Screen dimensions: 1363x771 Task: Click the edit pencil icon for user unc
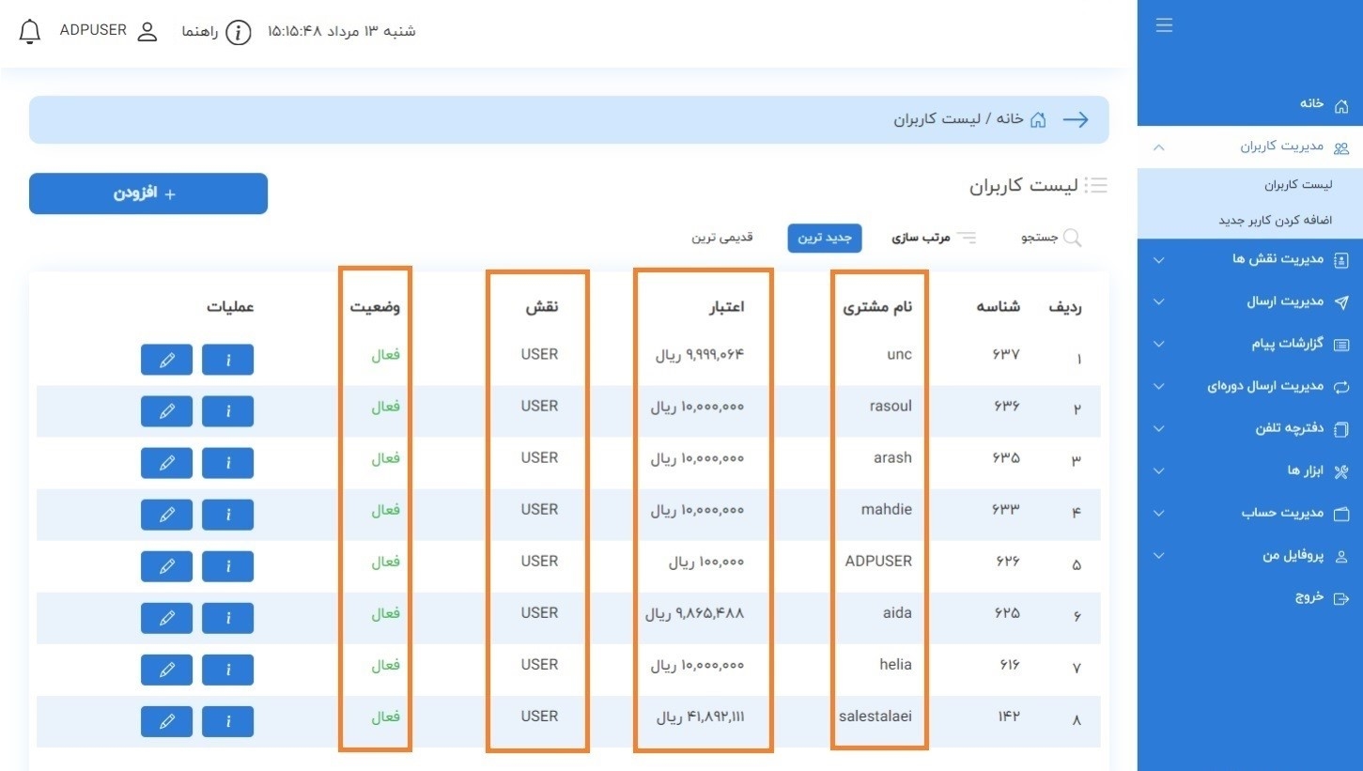point(166,359)
